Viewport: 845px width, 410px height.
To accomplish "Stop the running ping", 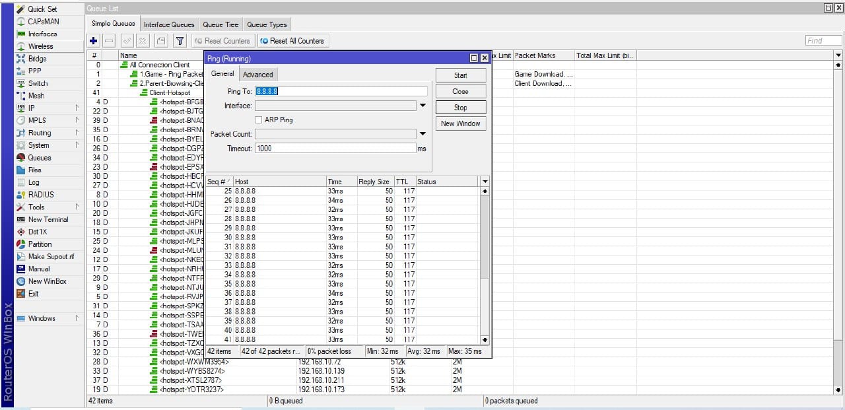I will point(461,107).
